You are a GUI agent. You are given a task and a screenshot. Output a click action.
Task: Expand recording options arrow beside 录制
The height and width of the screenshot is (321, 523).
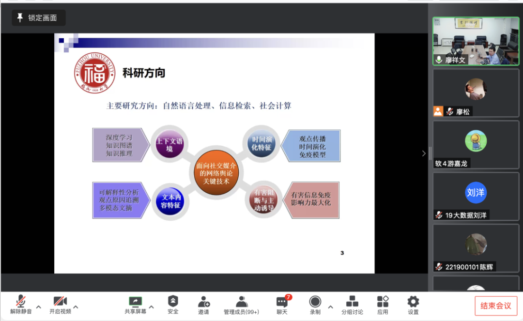coord(331,307)
